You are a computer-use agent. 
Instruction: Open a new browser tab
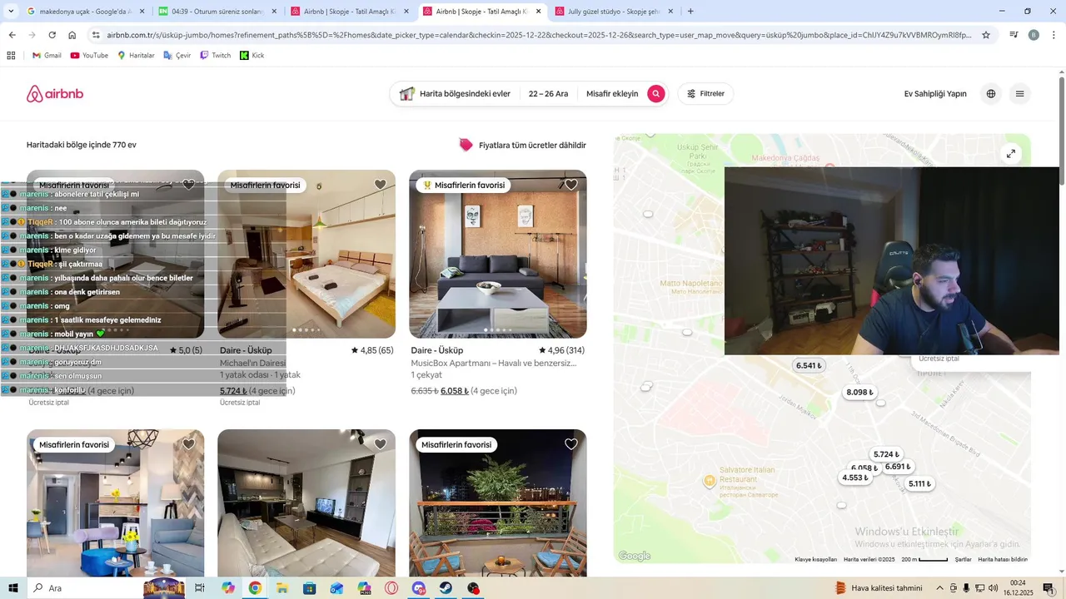point(690,12)
